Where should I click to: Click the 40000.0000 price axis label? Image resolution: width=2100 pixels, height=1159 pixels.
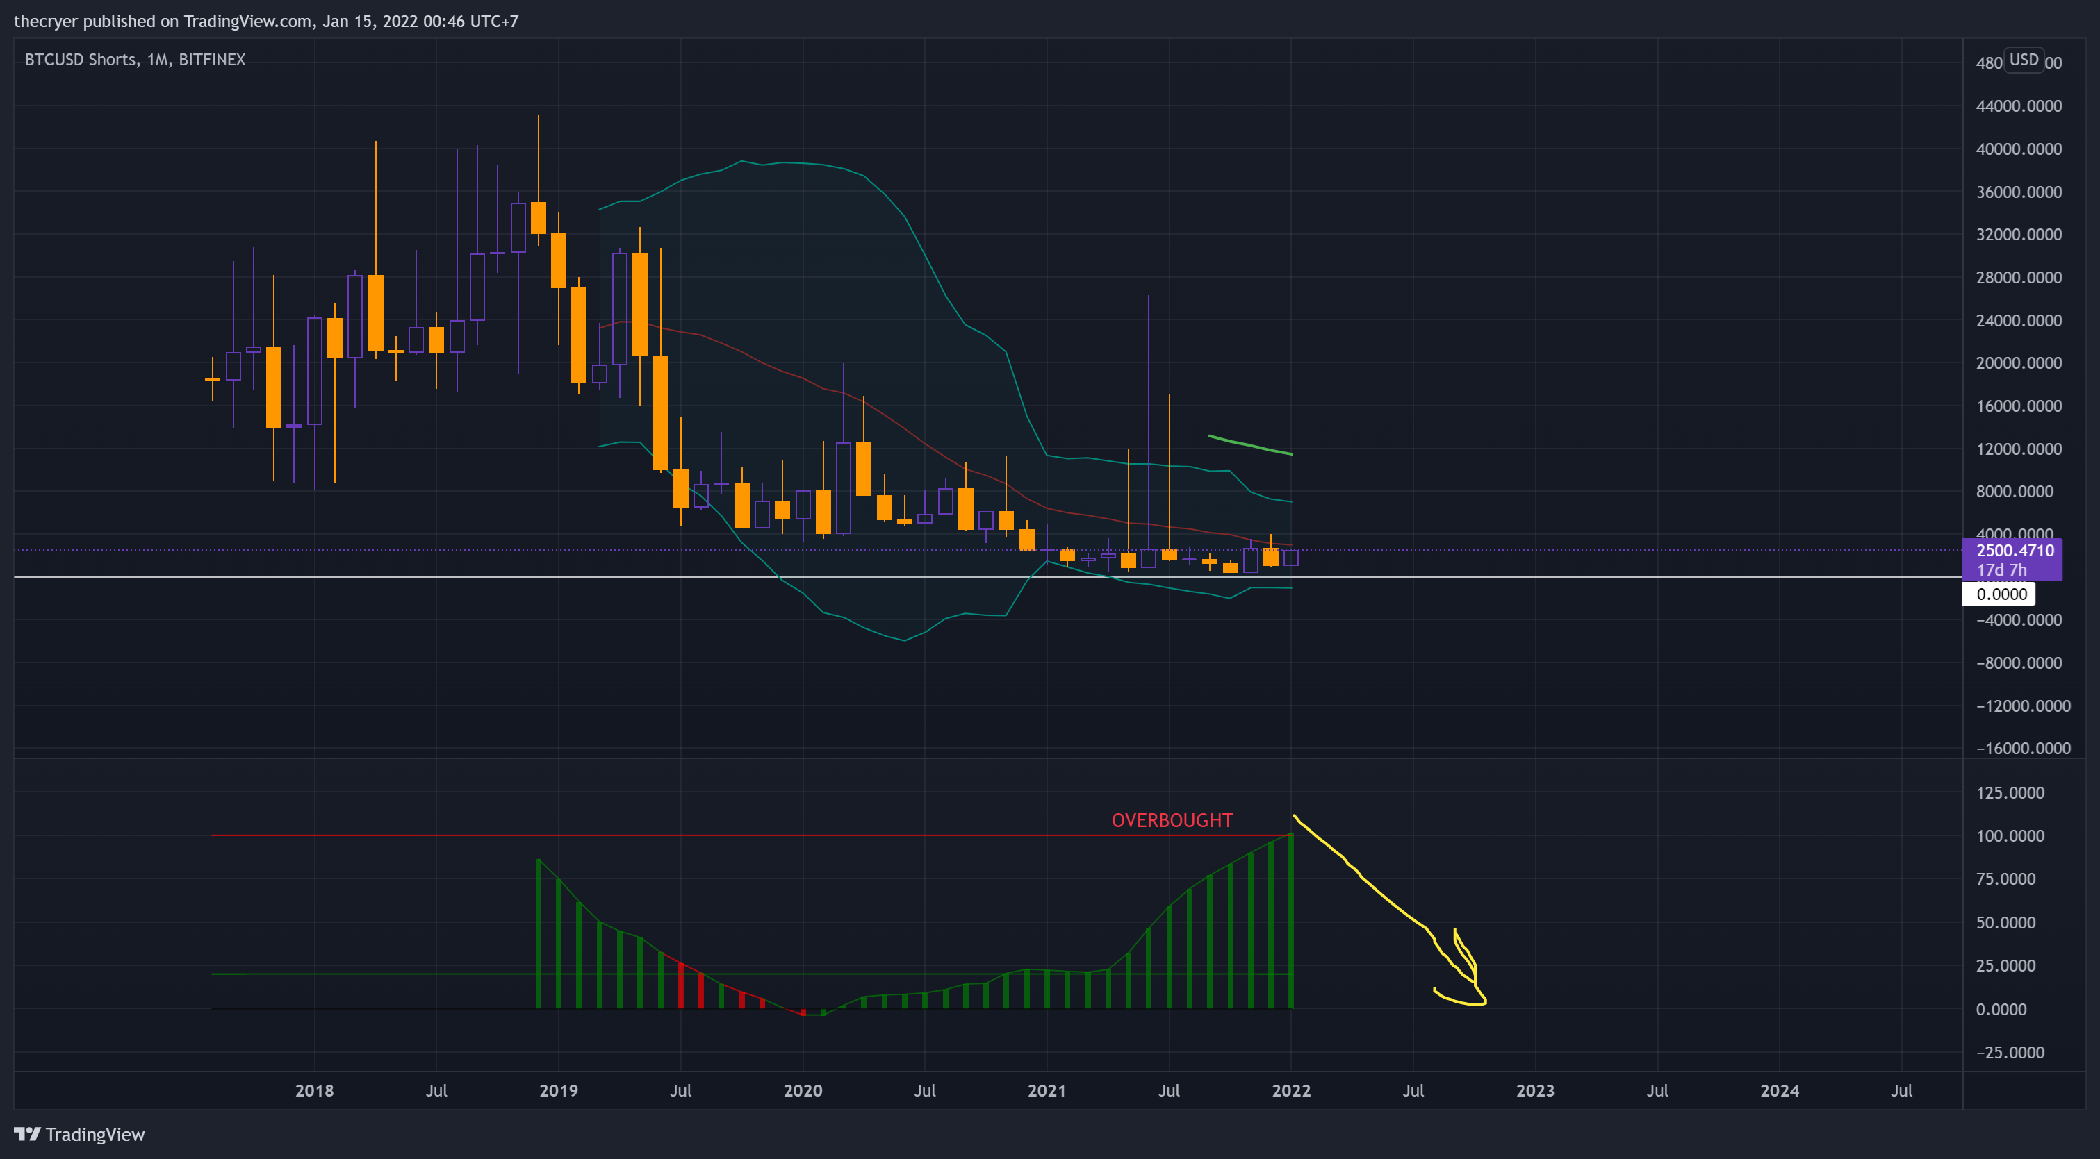[2019, 149]
